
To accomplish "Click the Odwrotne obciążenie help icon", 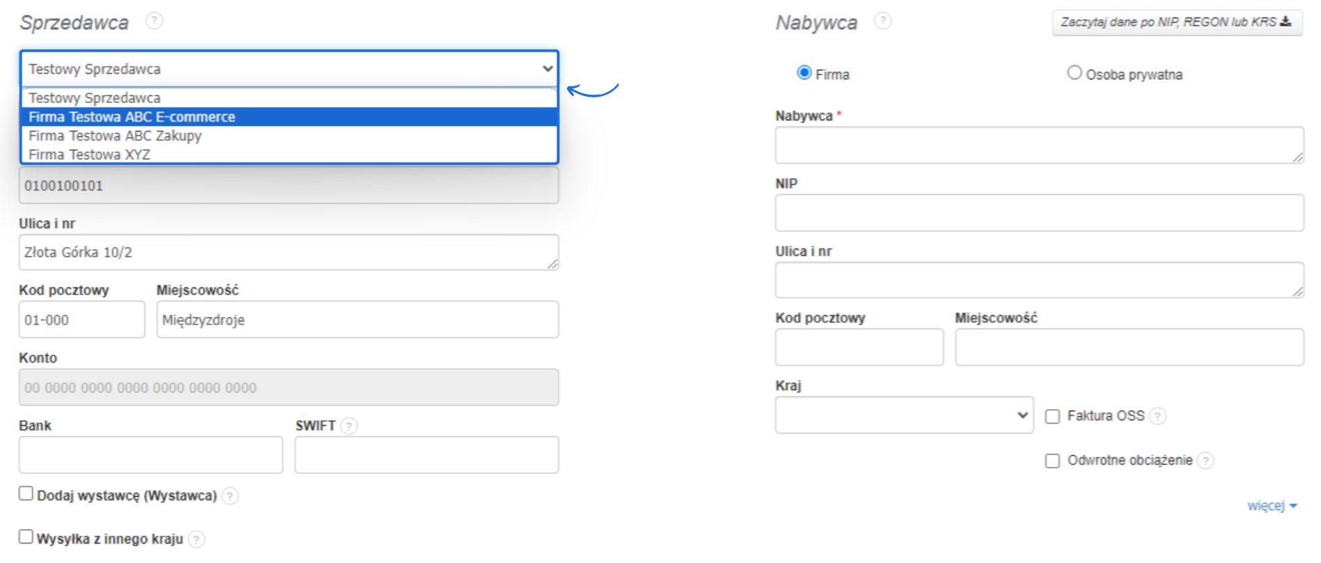I will click(x=1206, y=461).
